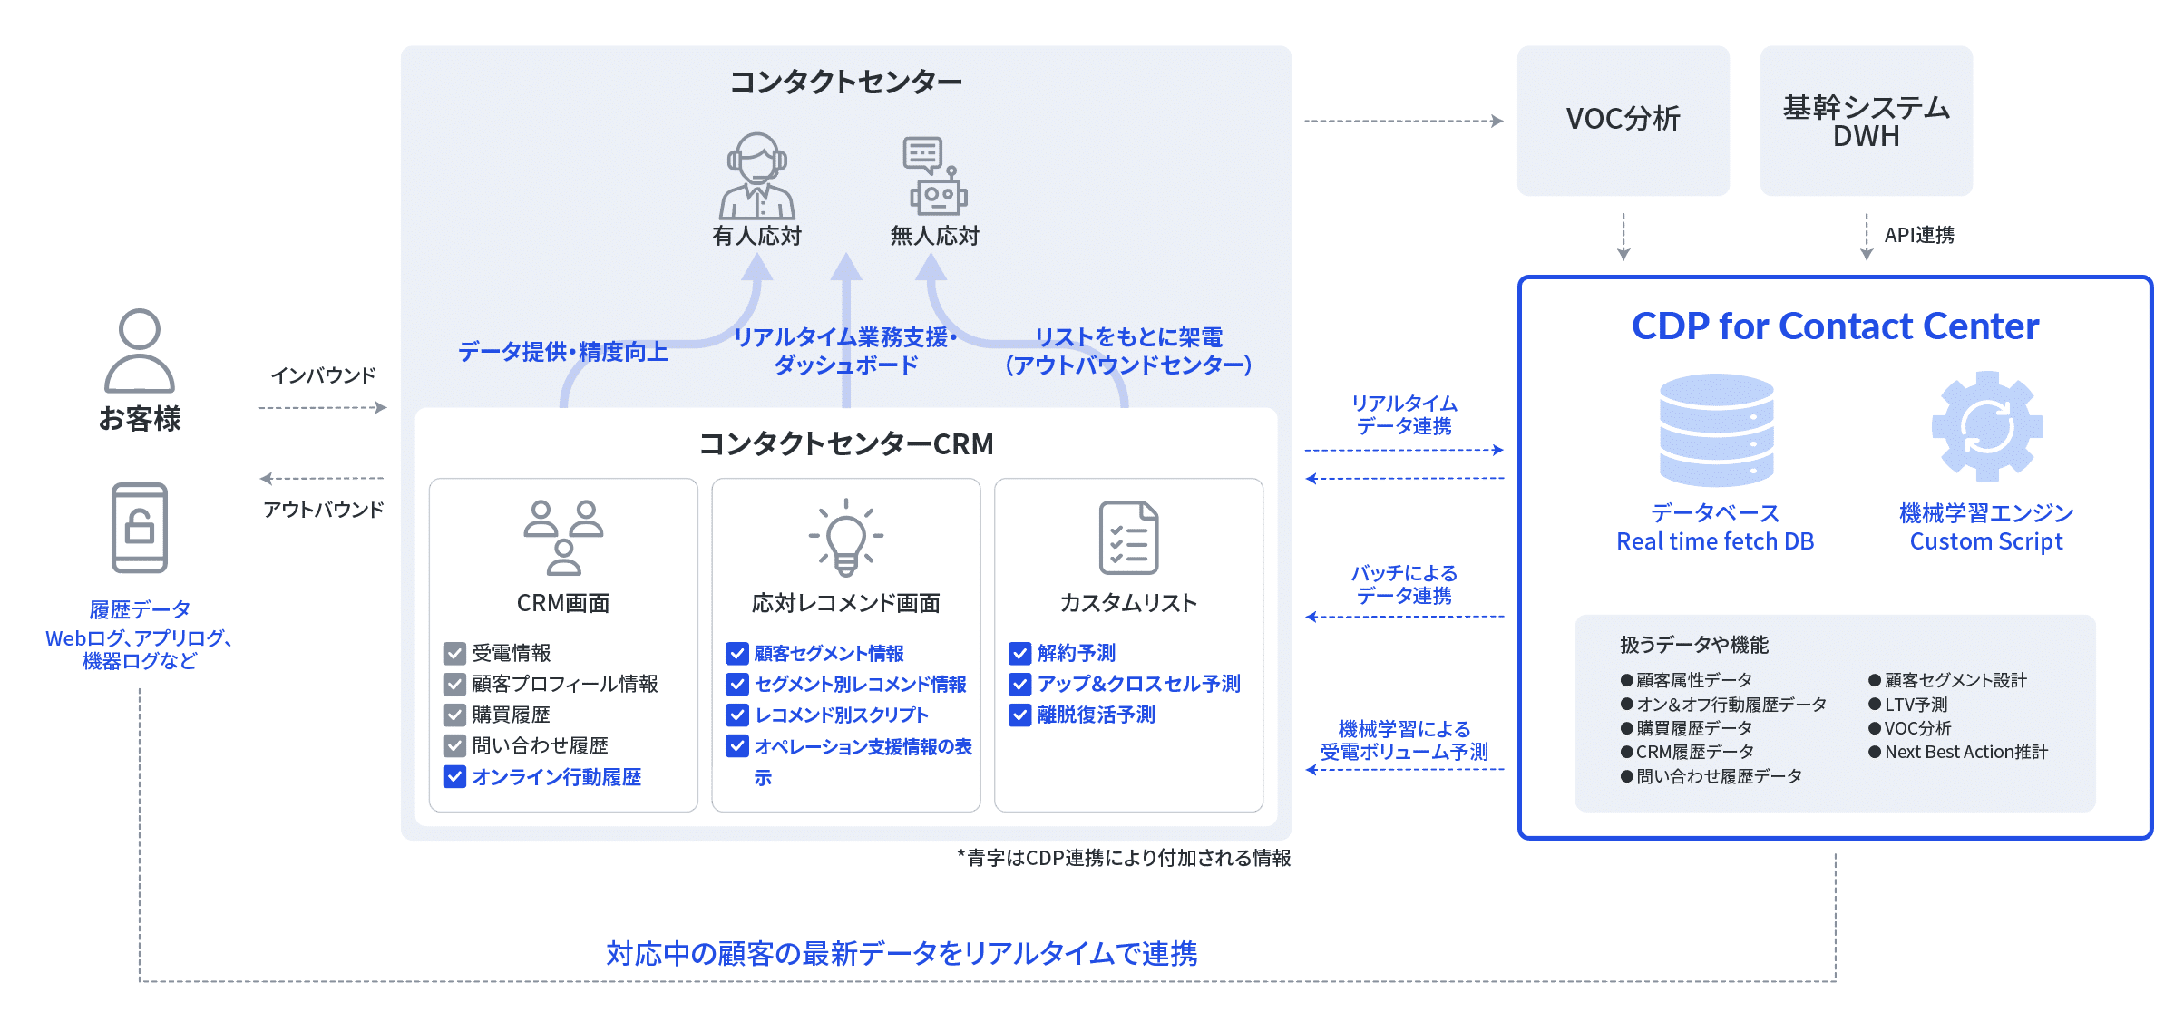This screenshot has width=2184, height=1012.
Task: Click the locked smartphone icon
Action: tap(140, 528)
